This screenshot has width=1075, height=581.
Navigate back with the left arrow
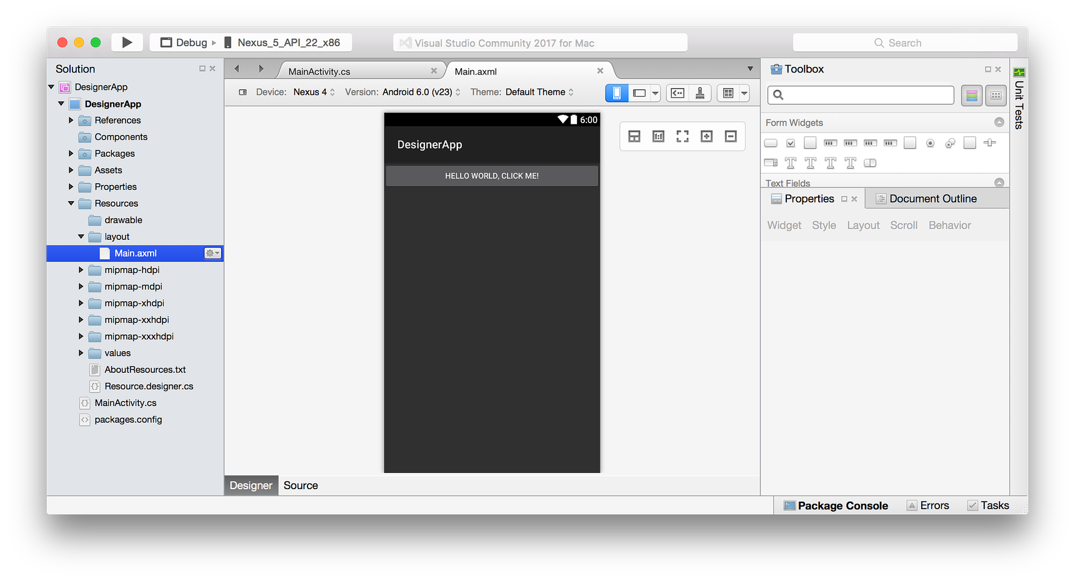point(237,69)
